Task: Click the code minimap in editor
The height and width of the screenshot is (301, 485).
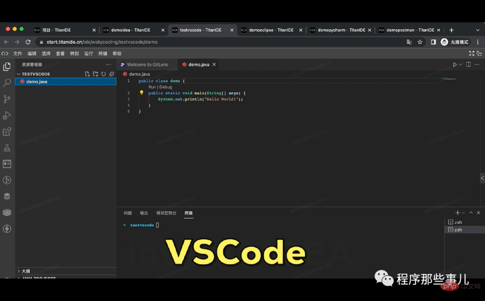Action: coord(448,79)
